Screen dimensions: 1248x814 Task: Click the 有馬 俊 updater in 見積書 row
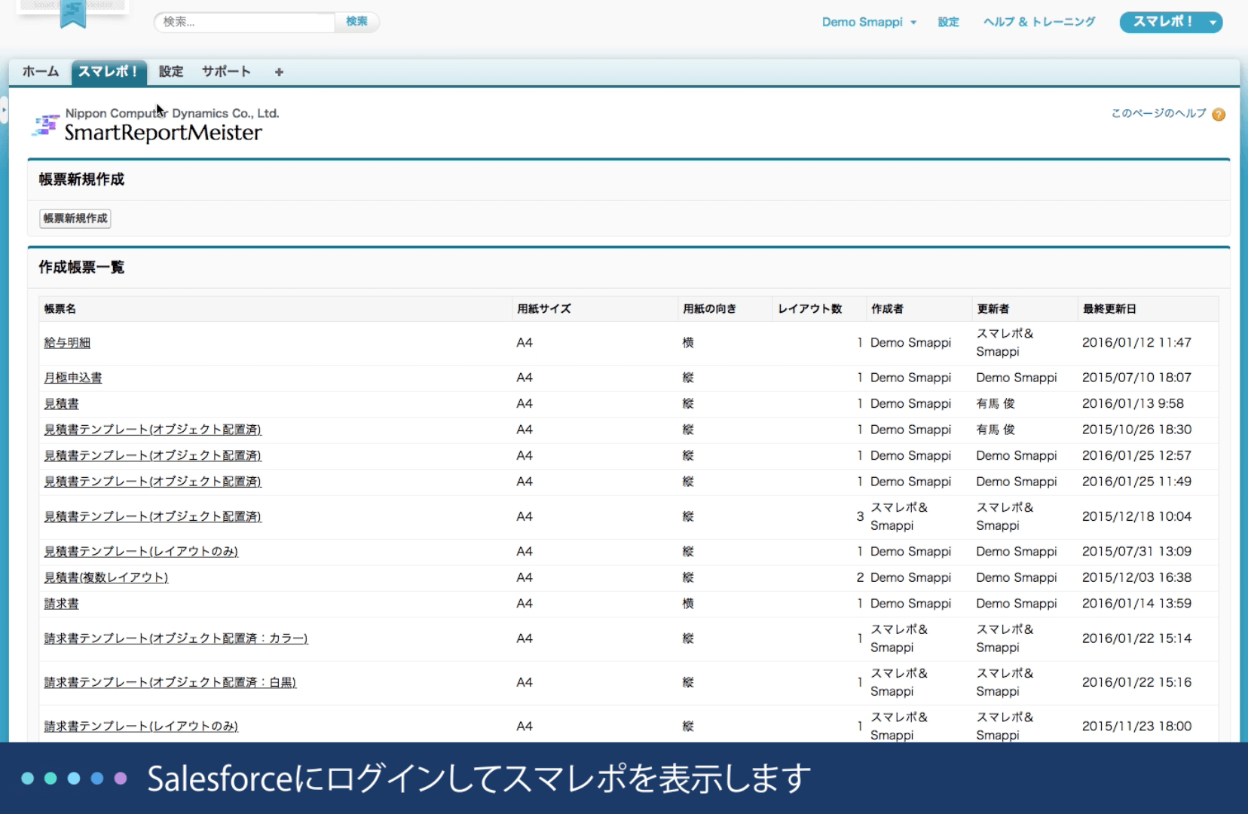996,404
